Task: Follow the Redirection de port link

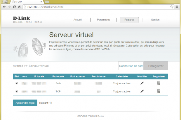Action: (x=131, y=66)
